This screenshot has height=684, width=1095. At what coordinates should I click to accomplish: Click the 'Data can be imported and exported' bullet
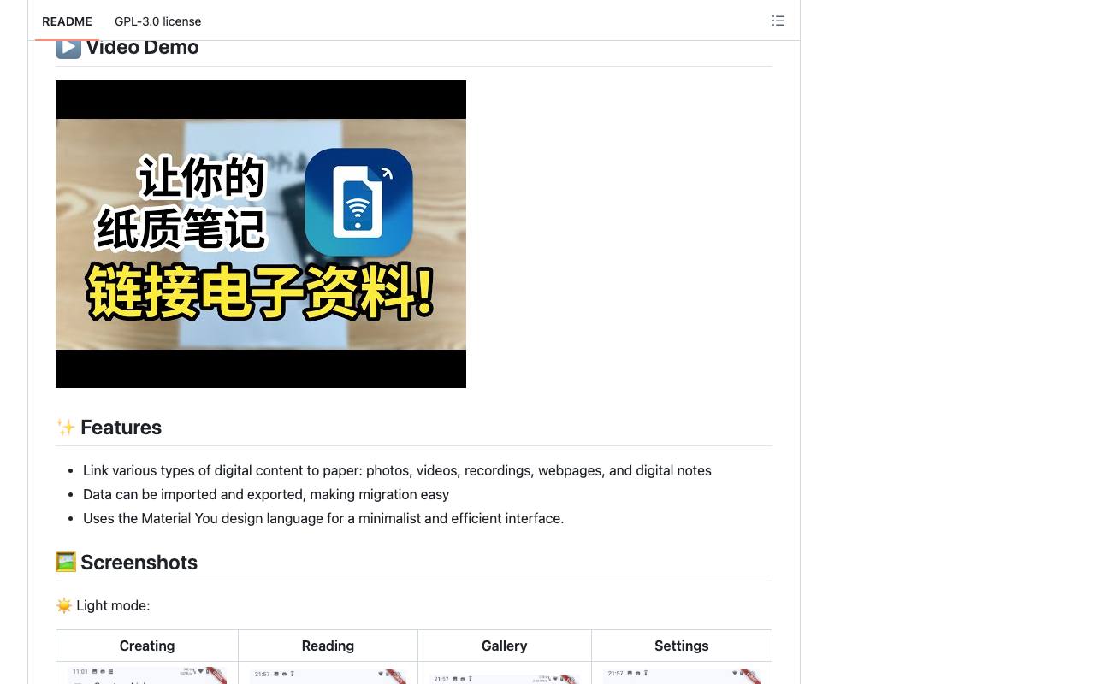(x=266, y=494)
